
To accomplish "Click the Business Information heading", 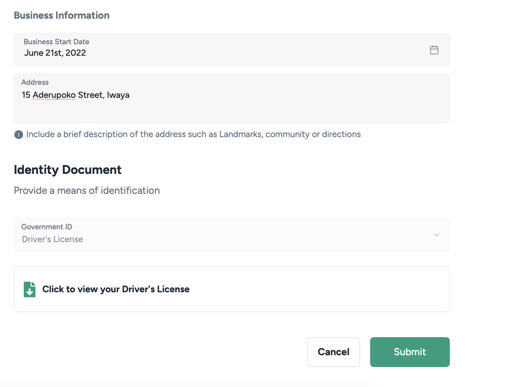I will coord(62,15).
